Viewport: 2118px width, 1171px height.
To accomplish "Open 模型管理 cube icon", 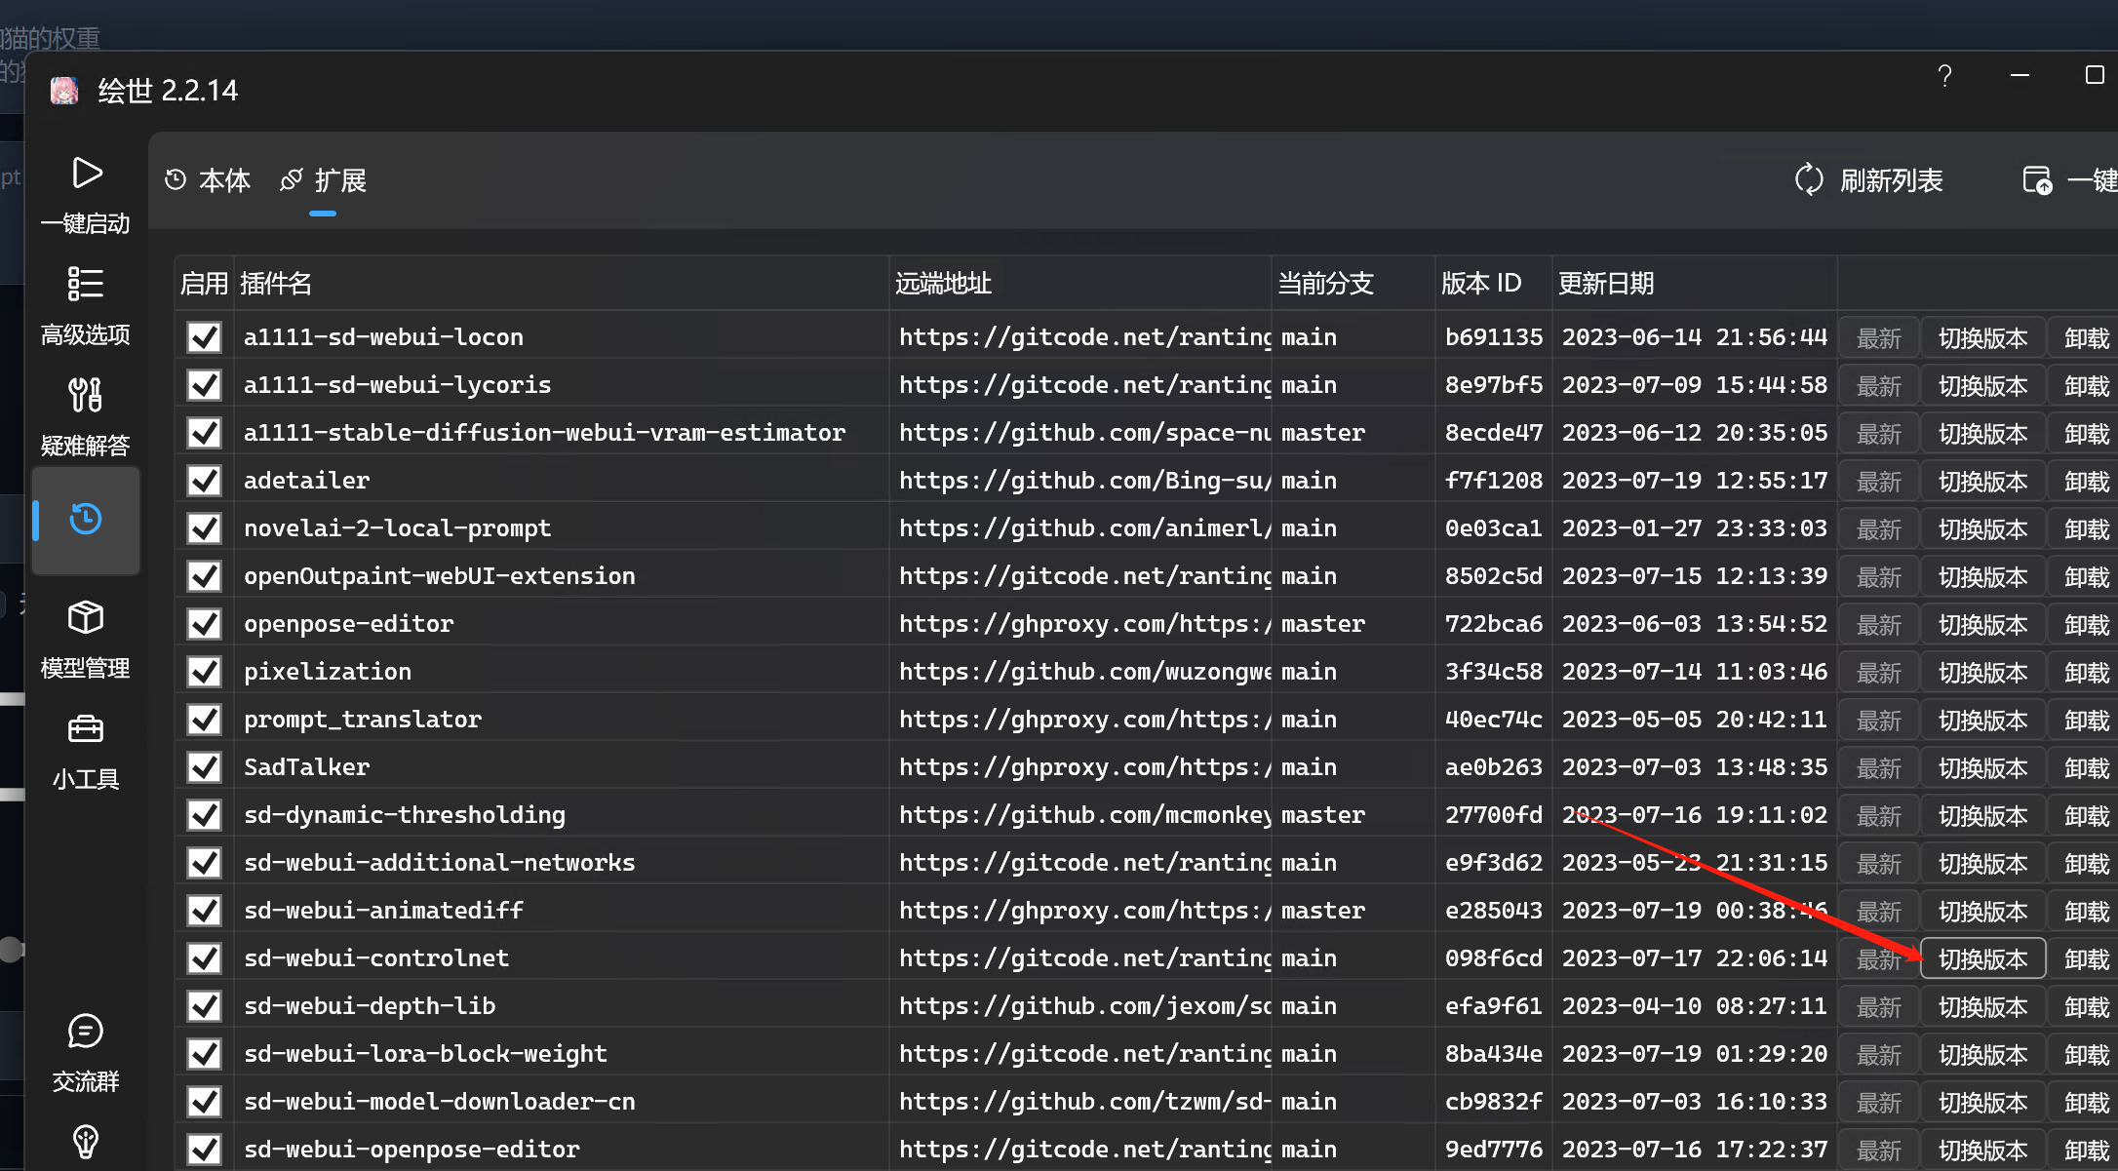I will [86, 617].
